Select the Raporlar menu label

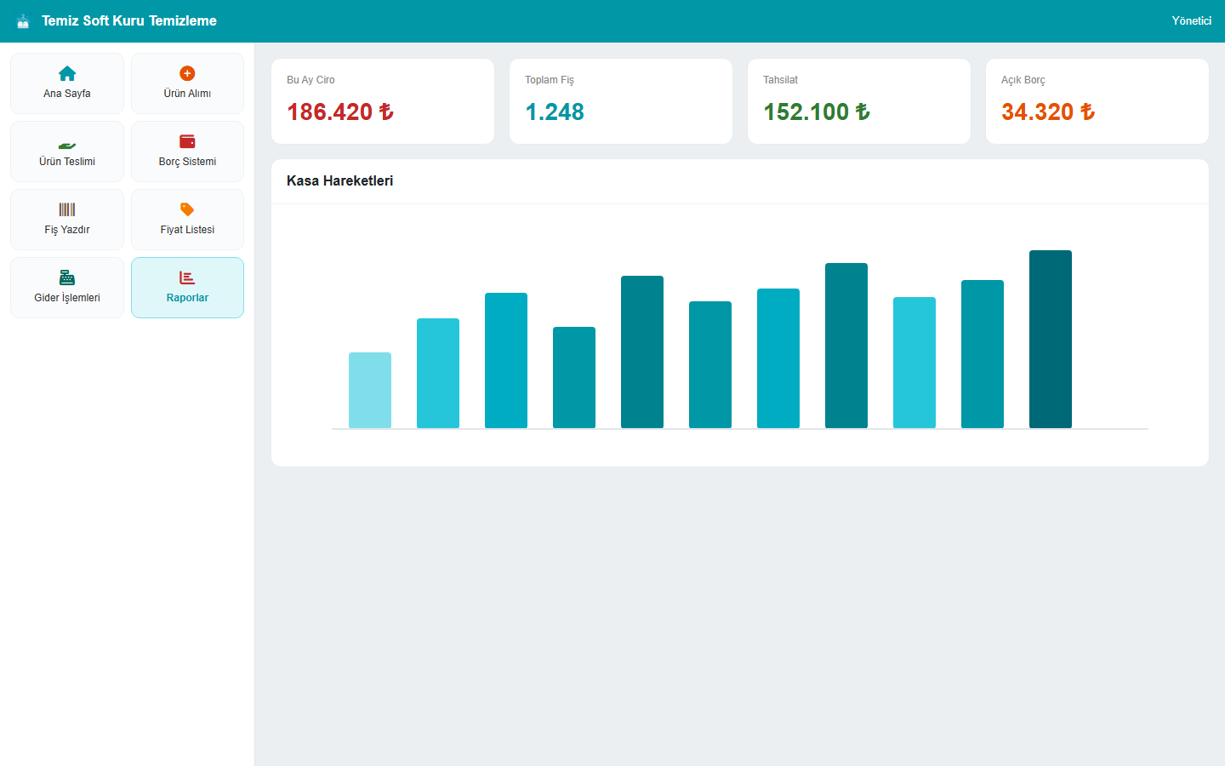coord(187,298)
